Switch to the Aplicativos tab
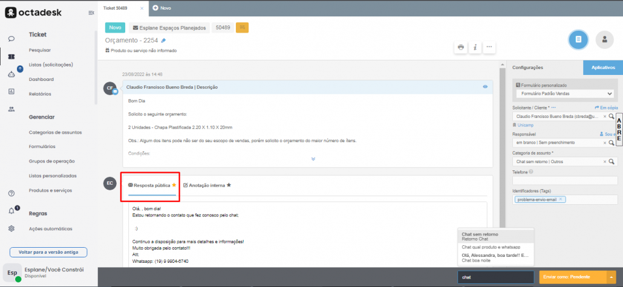The height and width of the screenshot is (287, 623). point(602,68)
